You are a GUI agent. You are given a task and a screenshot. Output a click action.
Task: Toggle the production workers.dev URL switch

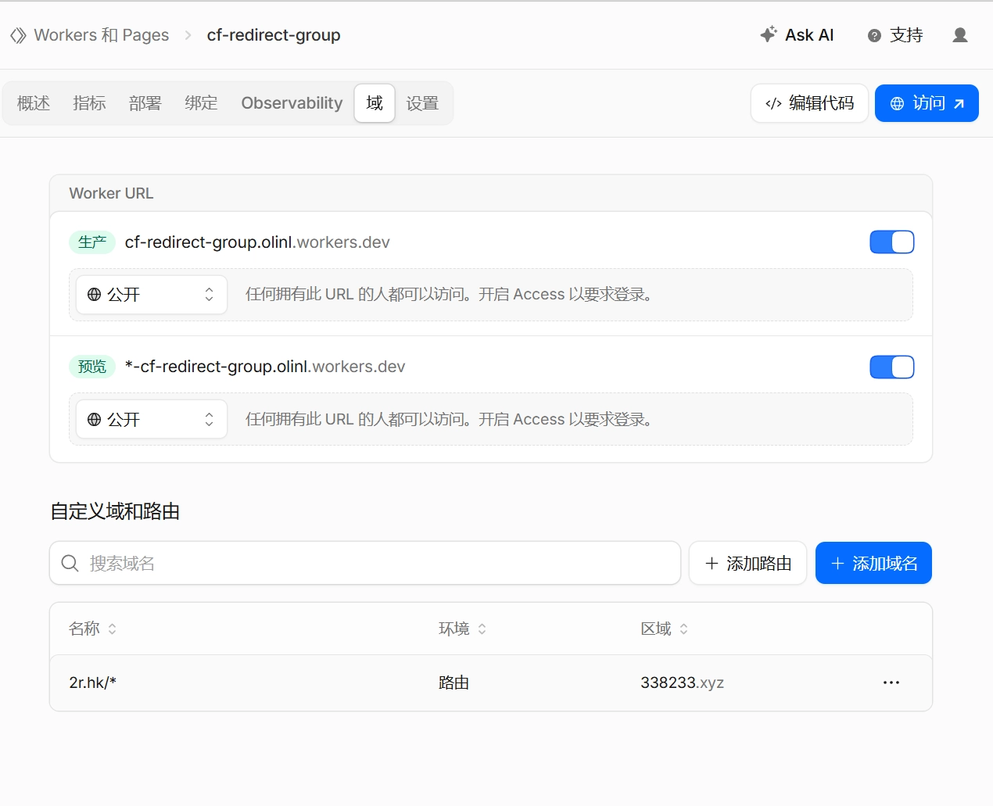(x=892, y=242)
